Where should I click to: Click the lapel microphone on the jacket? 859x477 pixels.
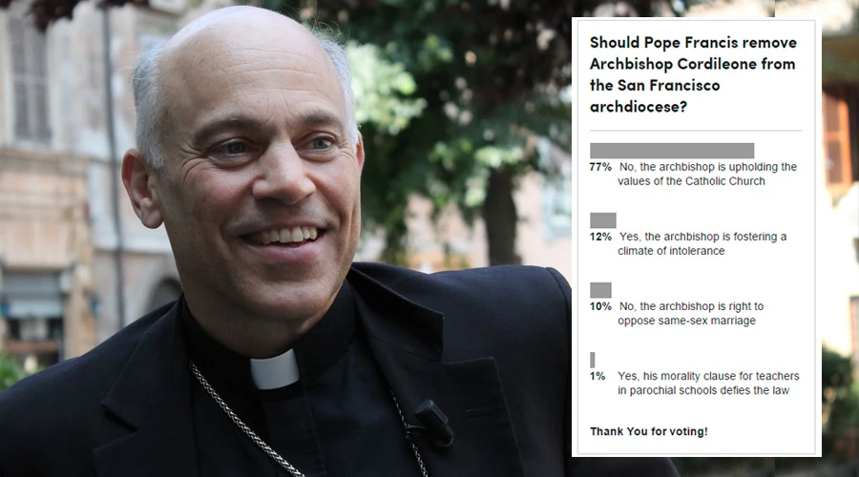point(434,421)
